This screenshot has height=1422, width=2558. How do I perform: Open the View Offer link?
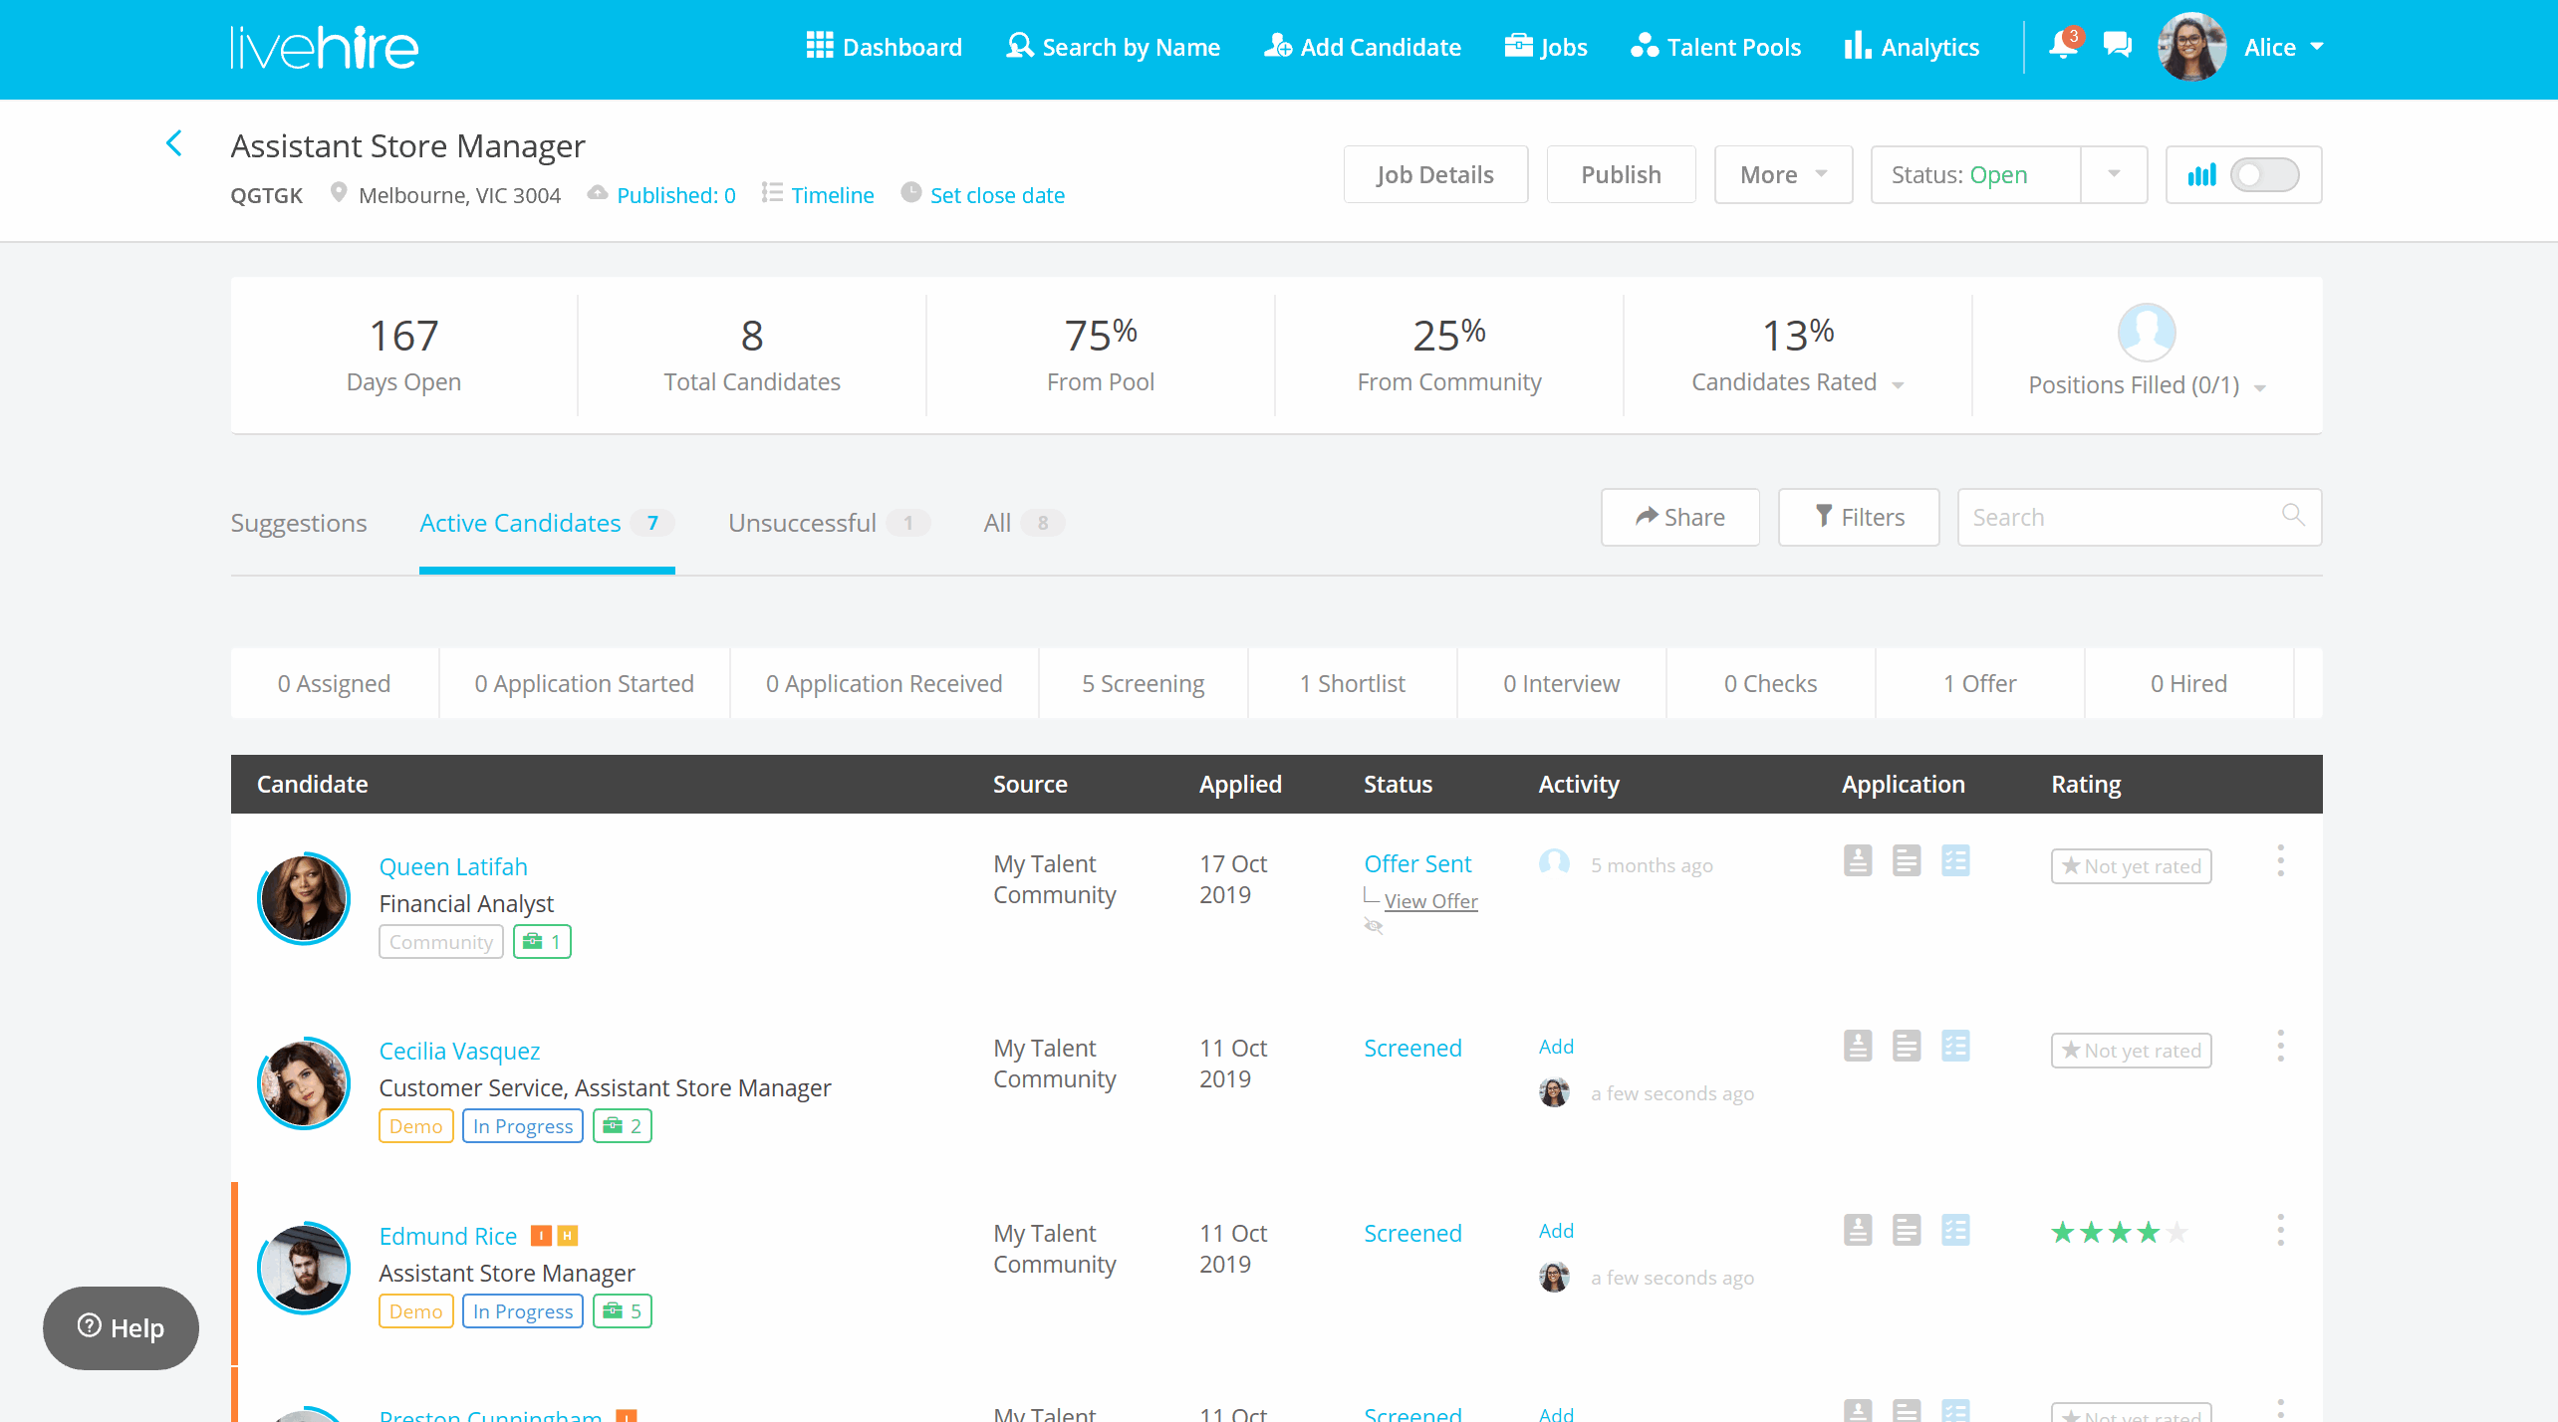click(x=1430, y=901)
